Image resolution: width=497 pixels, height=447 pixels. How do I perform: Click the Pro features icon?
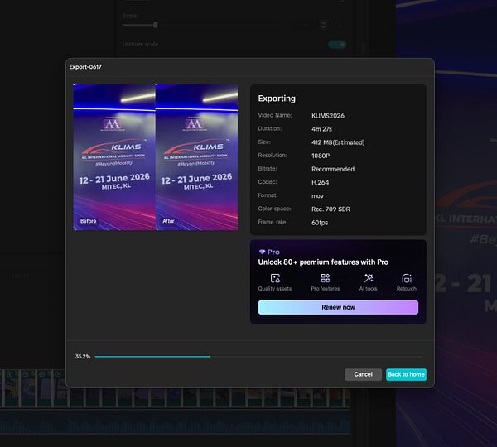326,278
